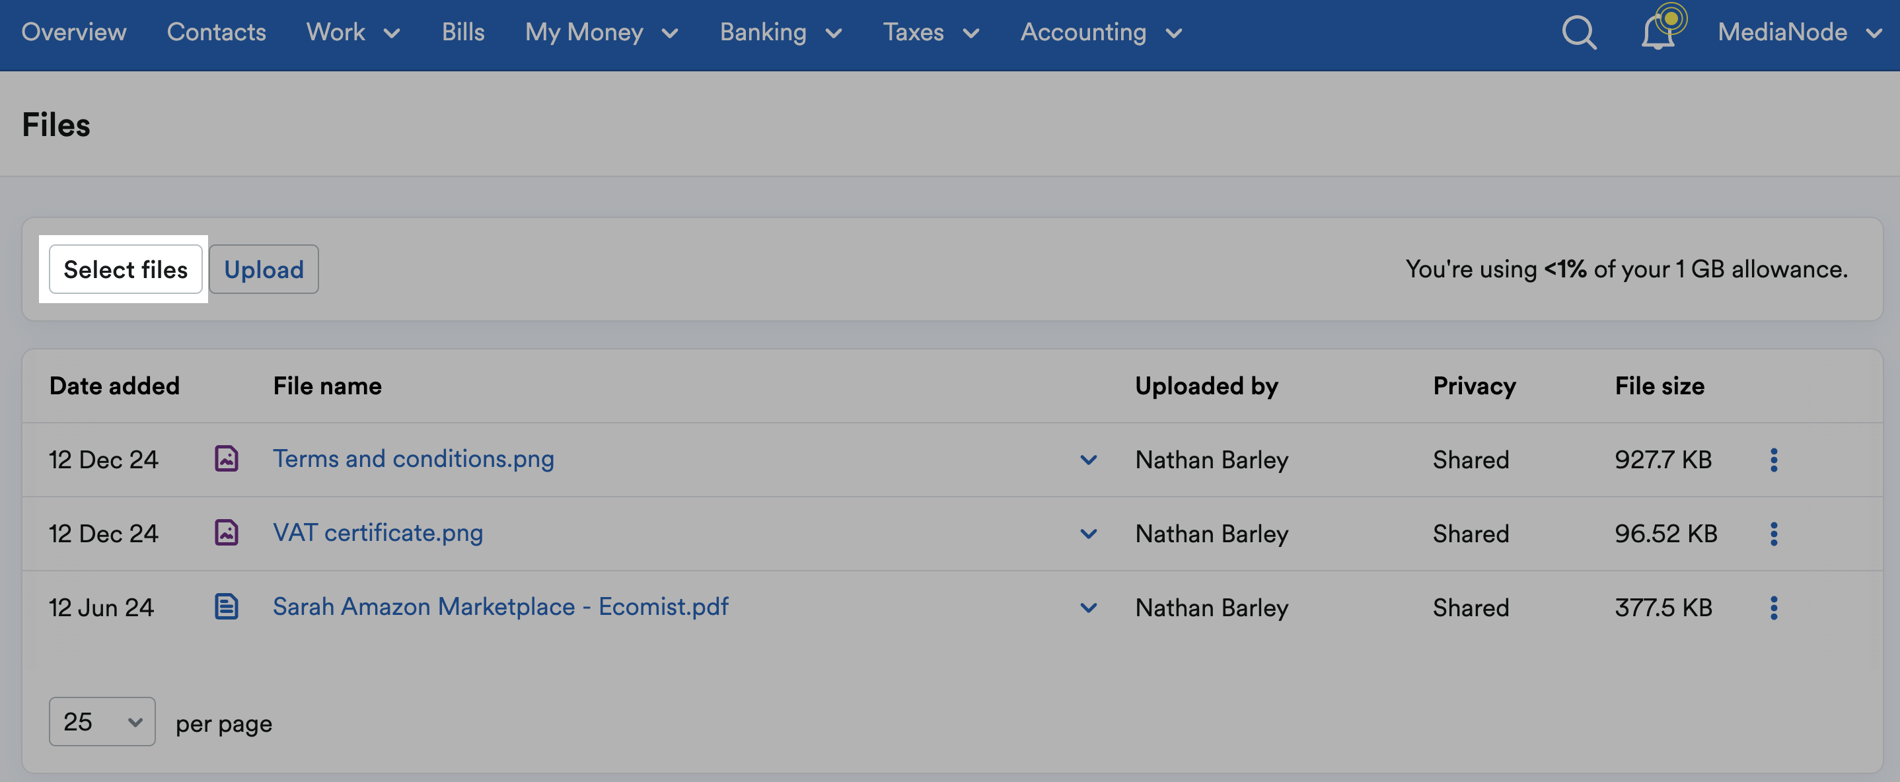Click the Privacy column header

[x=1475, y=386]
